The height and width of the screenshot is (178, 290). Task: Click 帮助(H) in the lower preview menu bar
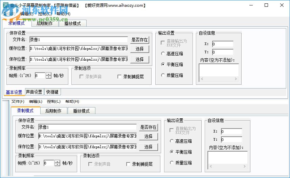72,101
